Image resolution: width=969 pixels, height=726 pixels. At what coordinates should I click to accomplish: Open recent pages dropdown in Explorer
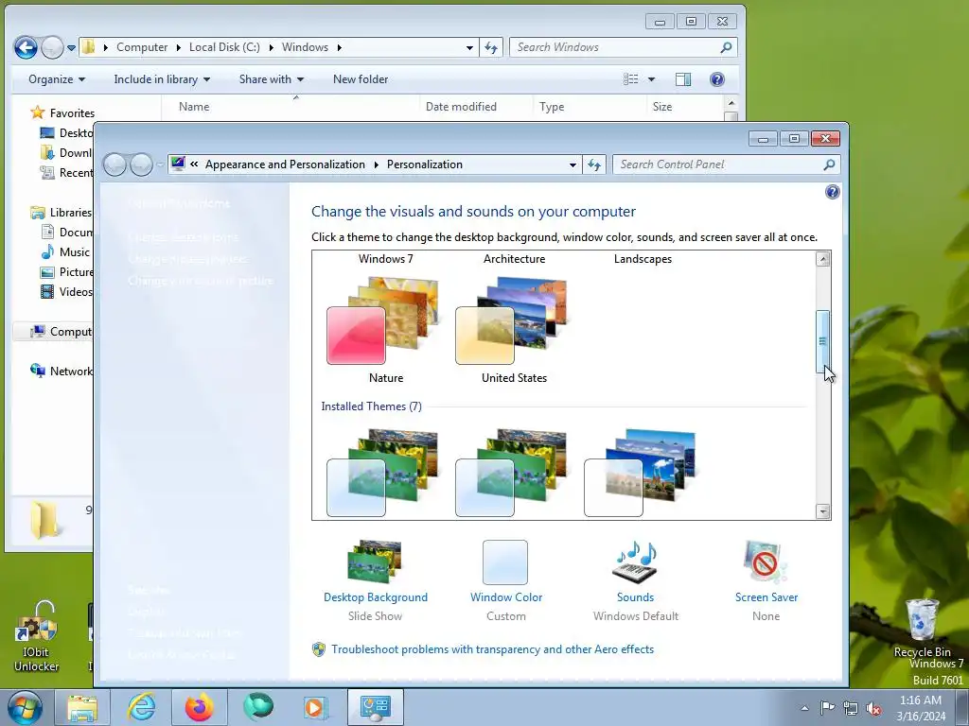71,47
